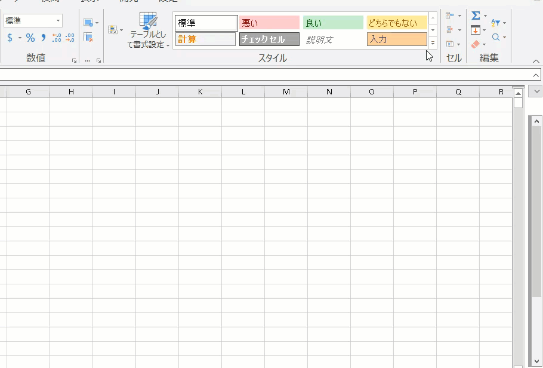The width and height of the screenshot is (543, 368).
Task: Apply accounting currency format with the $ icon
Action: click(10, 38)
